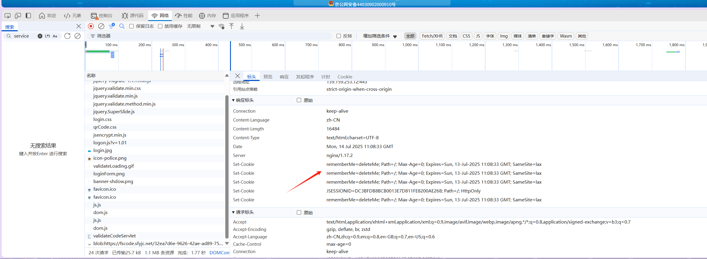
Task: Open the Timing details tab
Action: coord(325,77)
